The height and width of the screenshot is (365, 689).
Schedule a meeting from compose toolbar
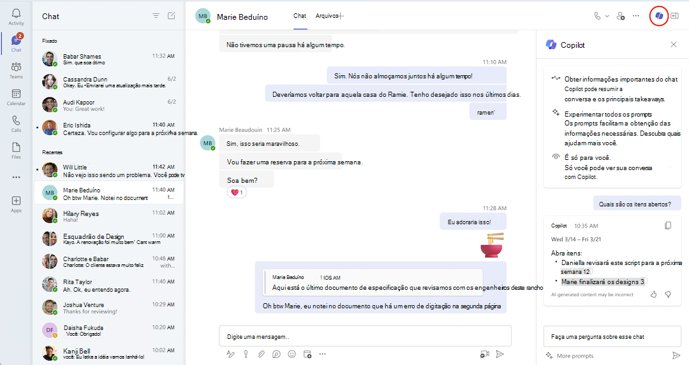(307, 354)
